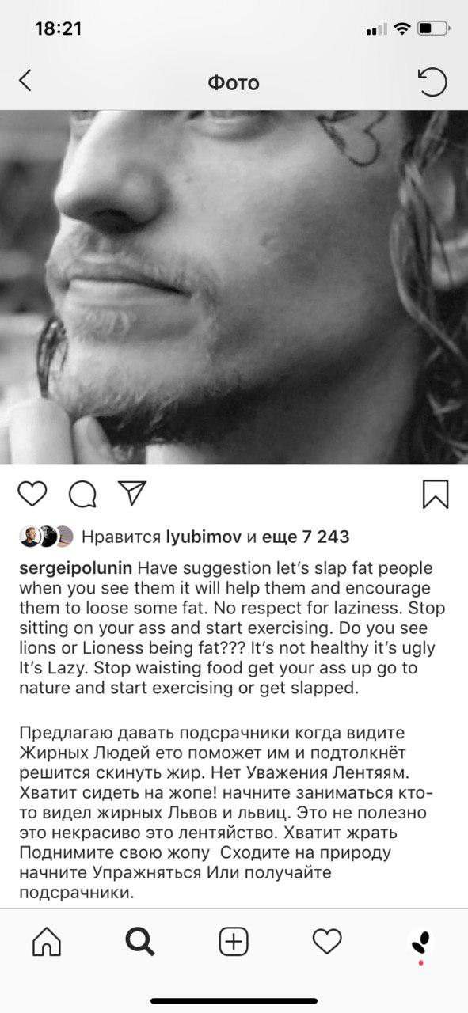Save the post with bookmark icon
The height and width of the screenshot is (1013, 468).
click(436, 494)
